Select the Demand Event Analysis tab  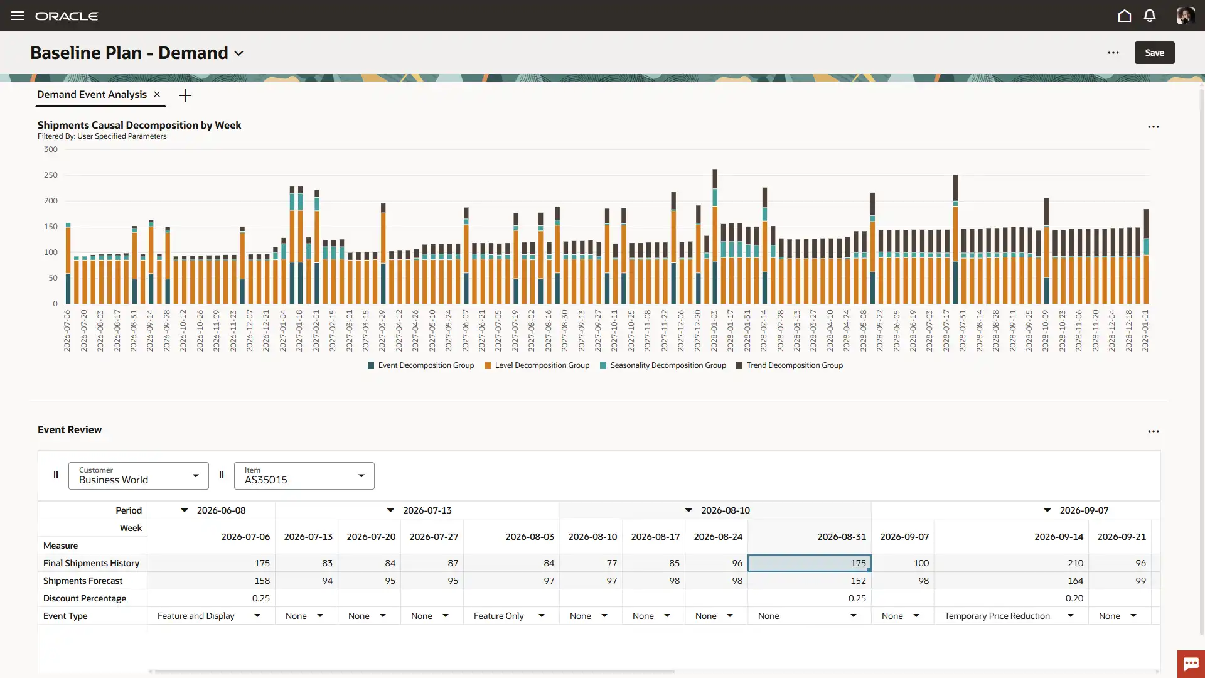coord(92,94)
